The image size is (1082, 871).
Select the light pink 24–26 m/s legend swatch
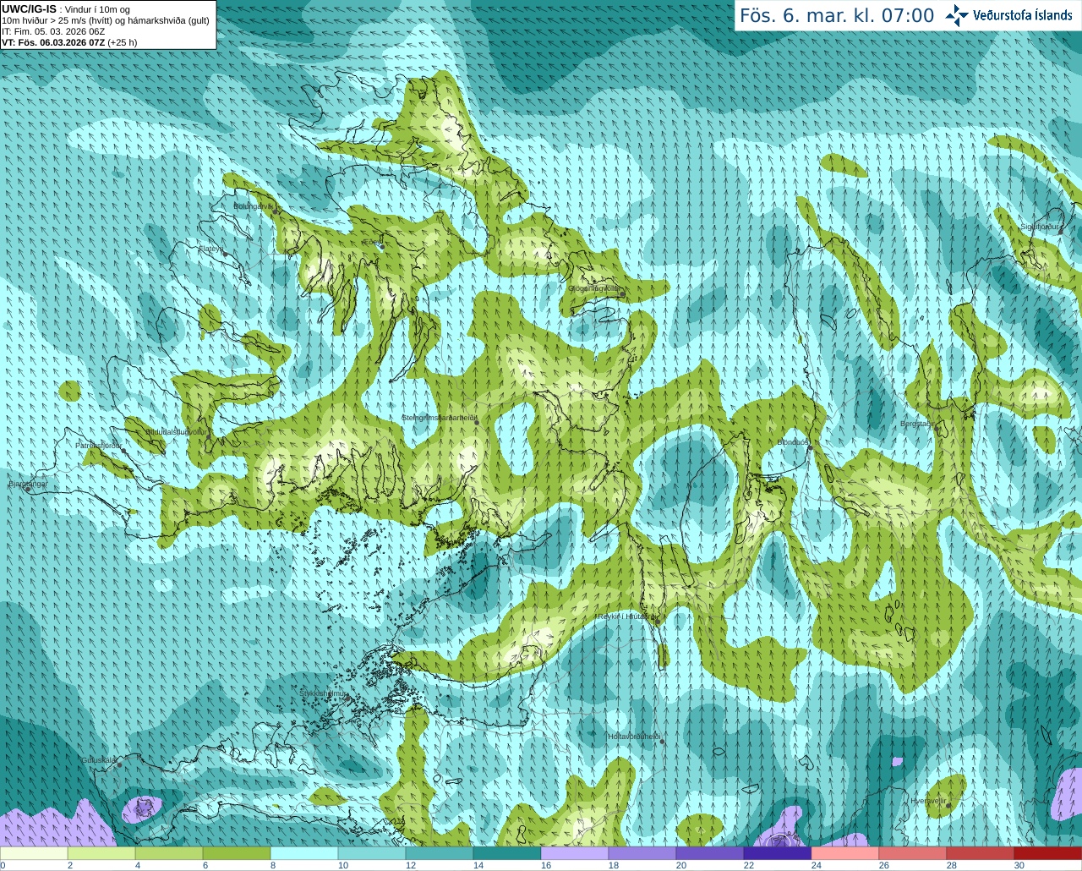click(x=845, y=853)
